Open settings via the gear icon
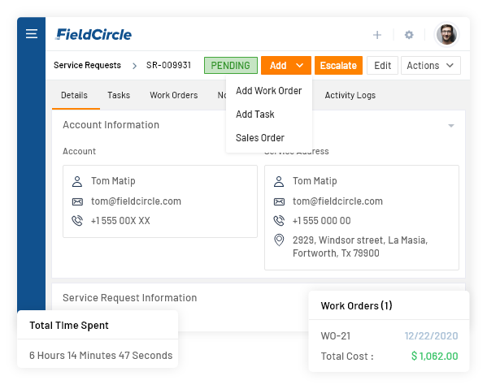 tap(409, 35)
